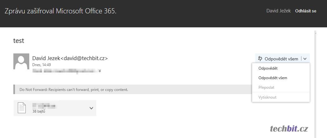
Task: Click the scrollbar up arrow
Action: click(315, 32)
